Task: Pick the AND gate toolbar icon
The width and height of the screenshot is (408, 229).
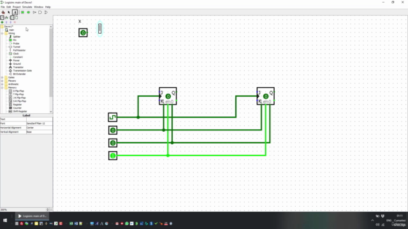Action: (40, 12)
